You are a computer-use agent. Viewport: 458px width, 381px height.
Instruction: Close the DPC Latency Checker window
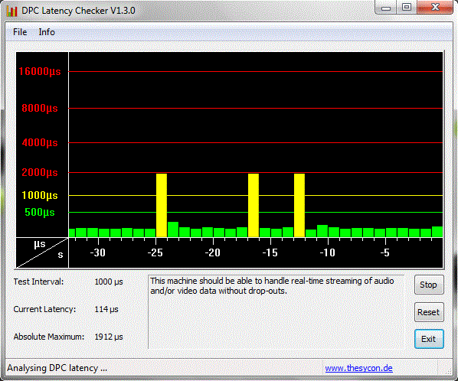[x=435, y=8]
